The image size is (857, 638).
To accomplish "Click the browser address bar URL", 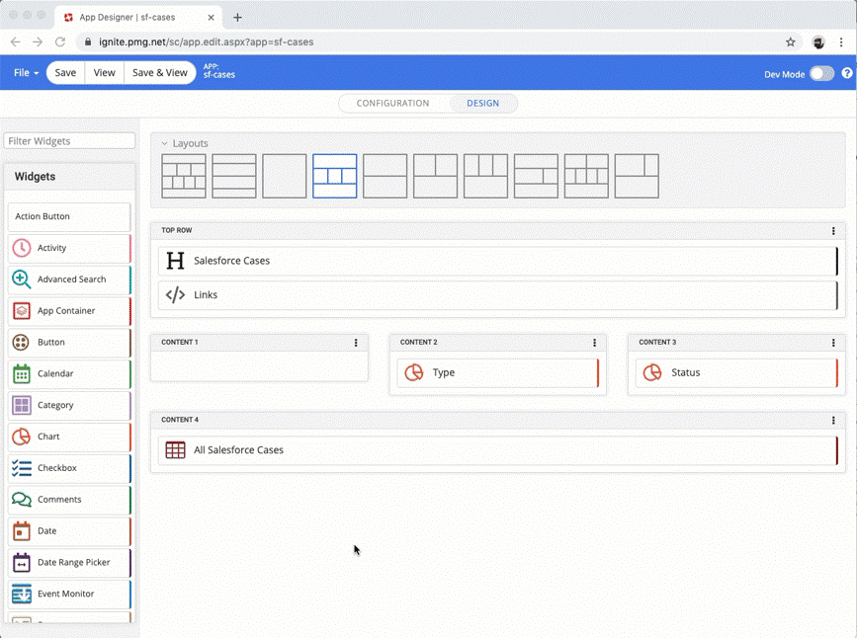I will [x=206, y=42].
